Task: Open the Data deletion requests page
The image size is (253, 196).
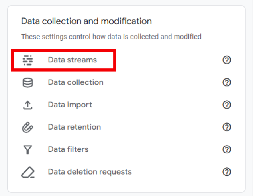Action: pyautogui.click(x=90, y=172)
